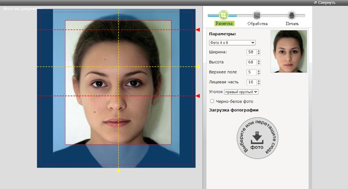Increase the Лицевая часть value with up arrow

coord(259,81)
